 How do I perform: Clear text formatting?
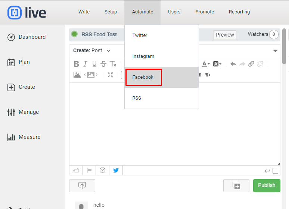pyautogui.click(x=113, y=64)
